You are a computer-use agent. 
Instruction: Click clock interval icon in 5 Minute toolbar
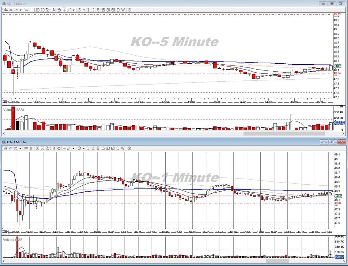[x=79, y=10]
